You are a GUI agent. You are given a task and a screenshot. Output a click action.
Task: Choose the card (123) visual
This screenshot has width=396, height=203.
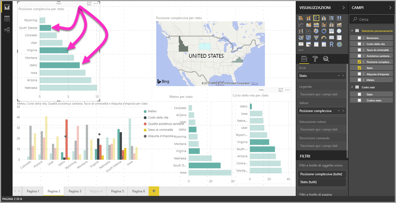click(x=332, y=38)
